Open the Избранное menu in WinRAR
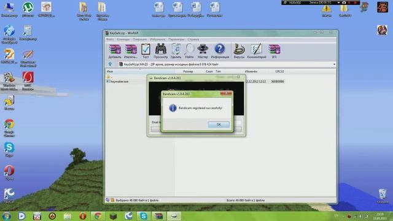 157,39
